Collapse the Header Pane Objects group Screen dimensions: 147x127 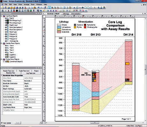(2, 43)
